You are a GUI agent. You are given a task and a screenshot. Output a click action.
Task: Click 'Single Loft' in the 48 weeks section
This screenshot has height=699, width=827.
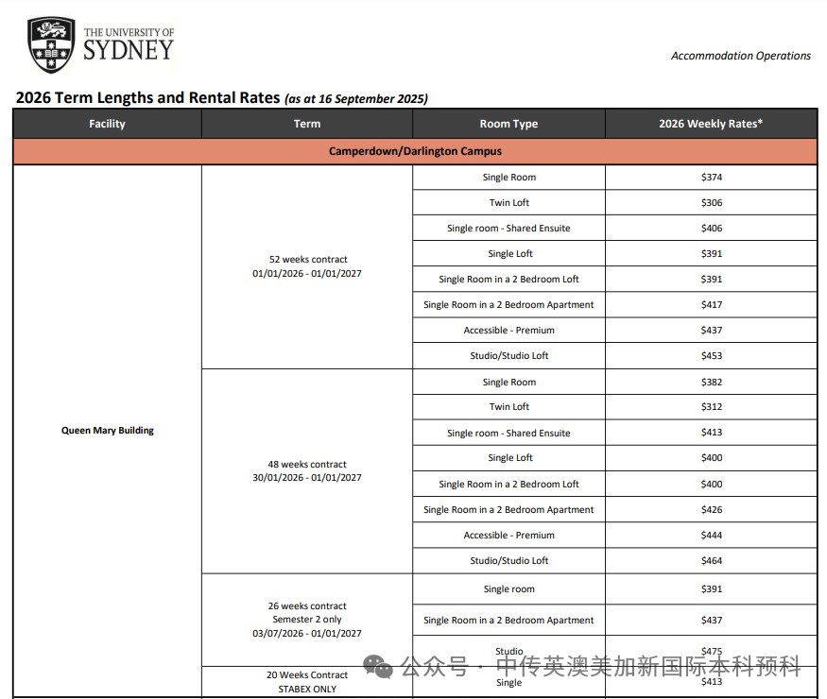pos(510,457)
